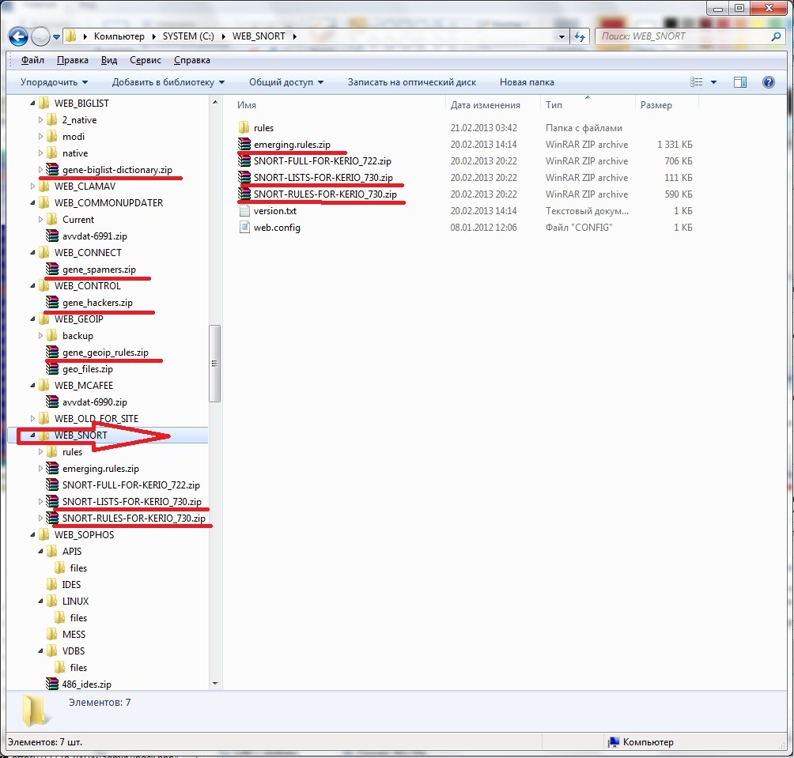Expand the WEB_CLAMAV tree node
Viewport: 794px width, 758px height.
click(32, 187)
